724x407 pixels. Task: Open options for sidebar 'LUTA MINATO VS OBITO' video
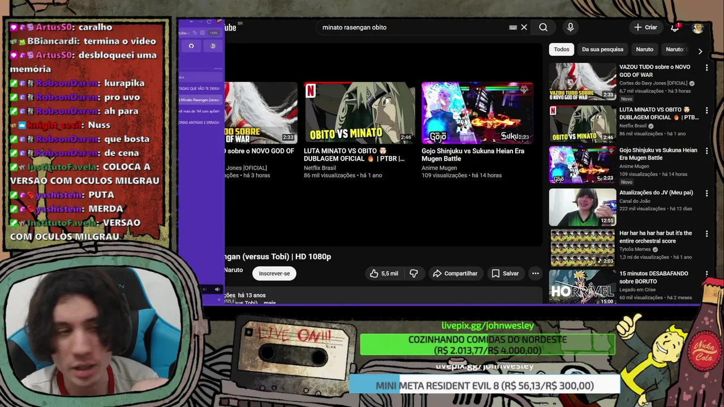(706, 110)
